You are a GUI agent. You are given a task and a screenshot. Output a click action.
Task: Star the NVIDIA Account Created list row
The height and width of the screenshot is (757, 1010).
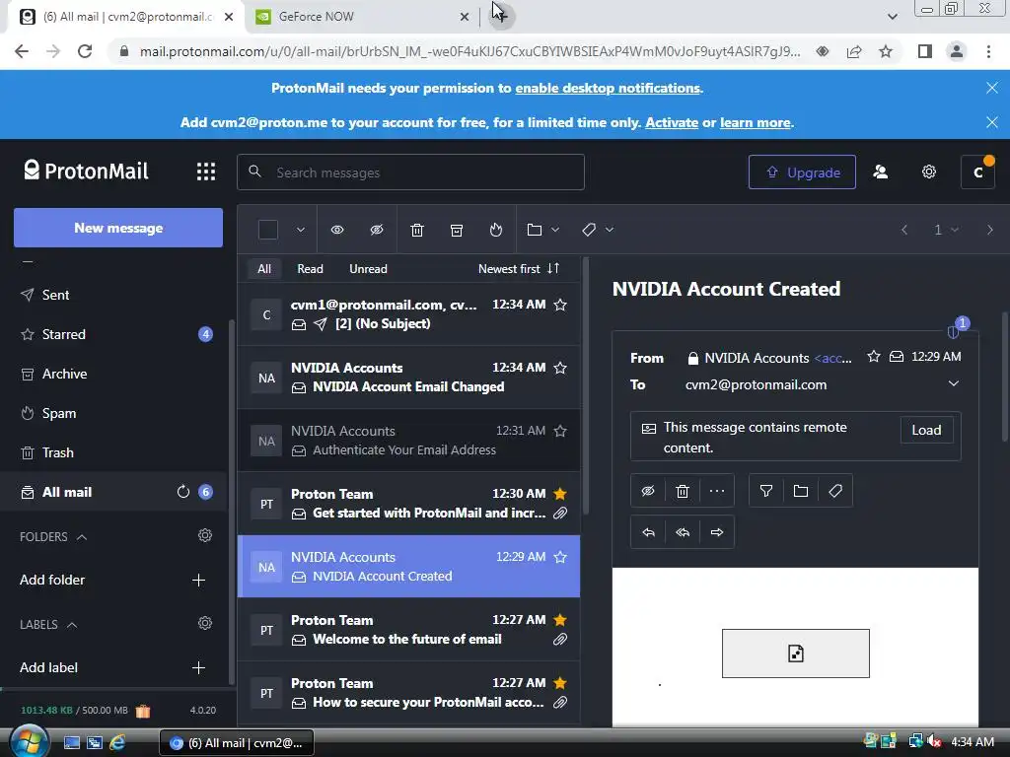560,557
